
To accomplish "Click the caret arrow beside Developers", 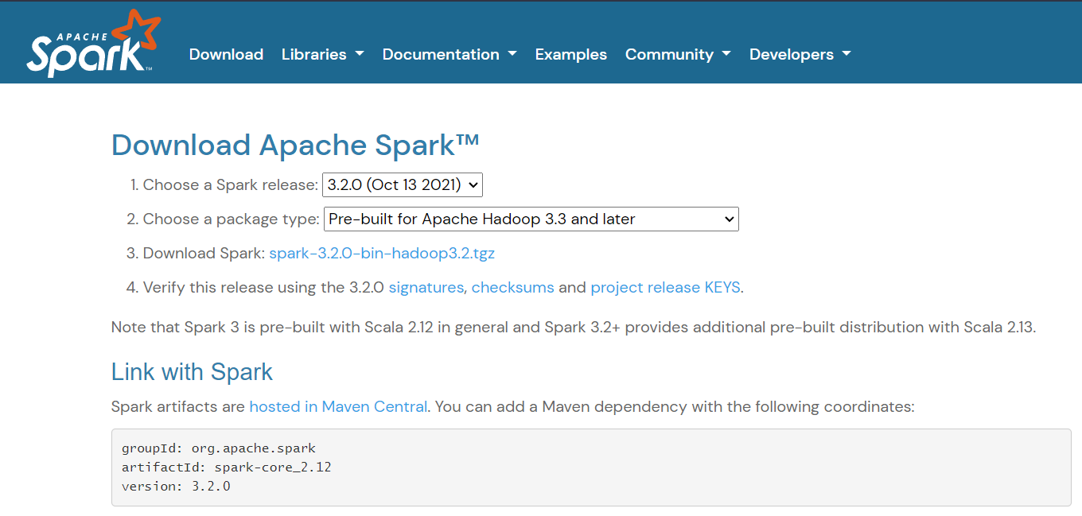I will [847, 54].
